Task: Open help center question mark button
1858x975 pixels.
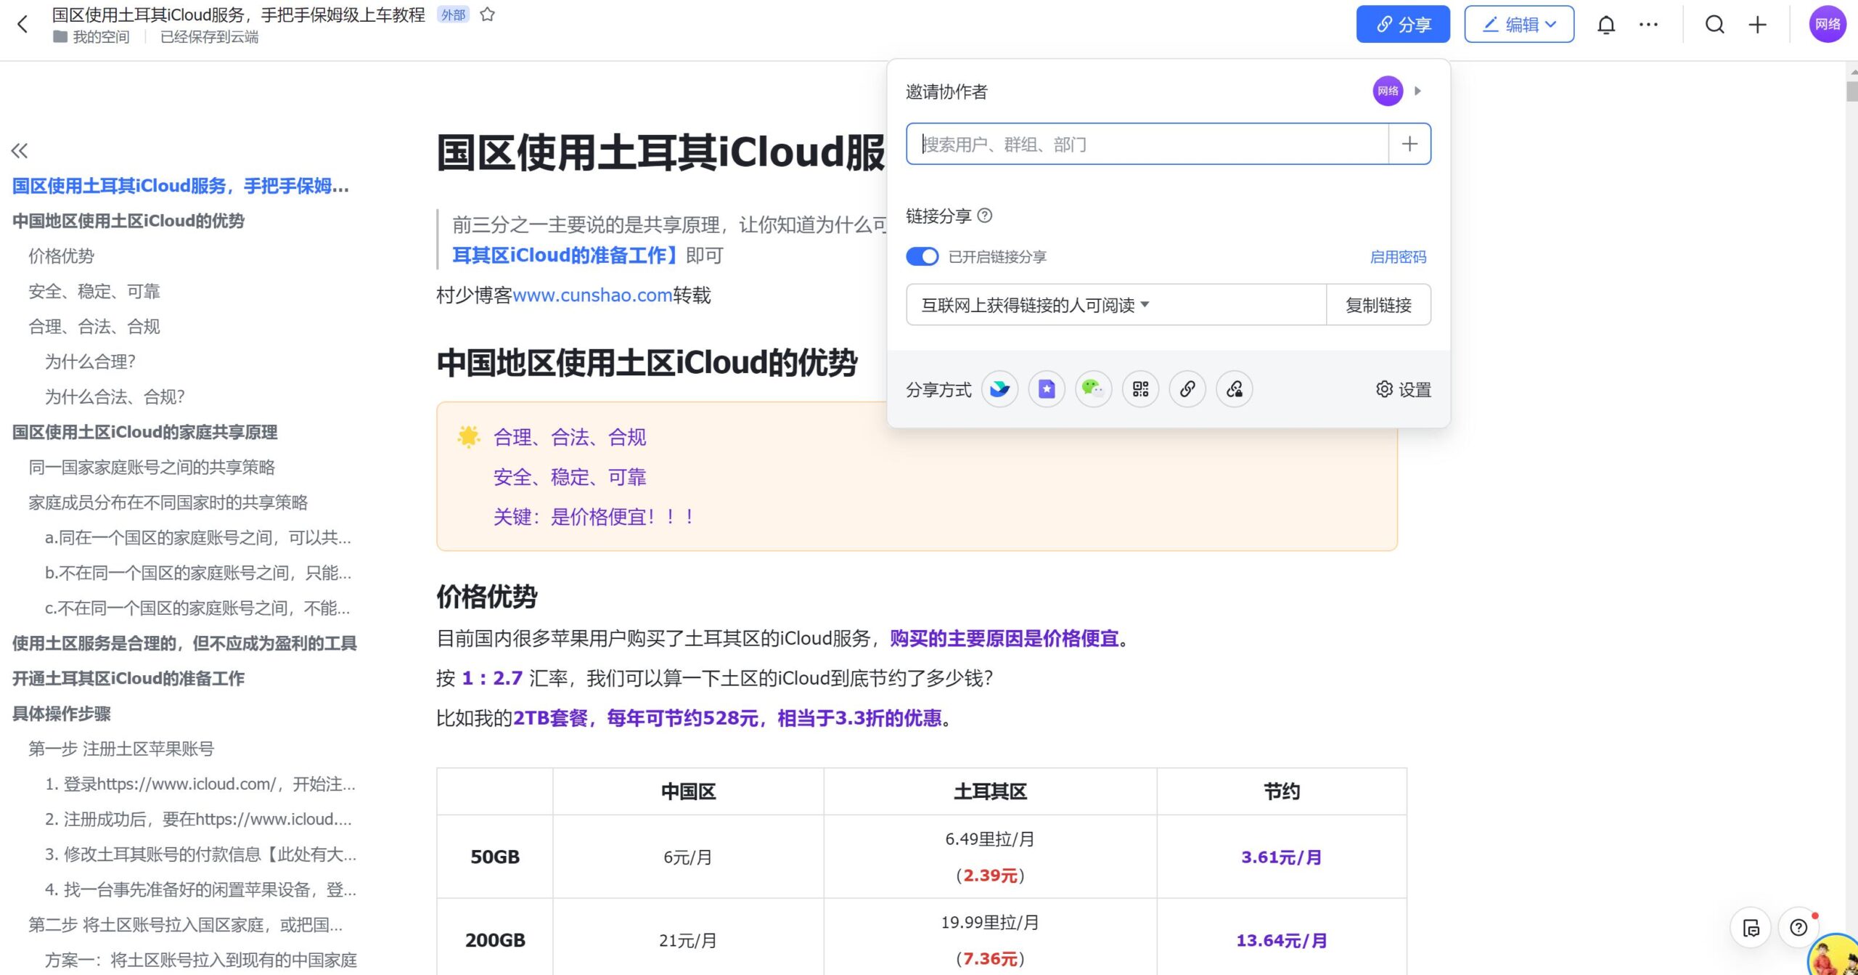Action: [1798, 928]
